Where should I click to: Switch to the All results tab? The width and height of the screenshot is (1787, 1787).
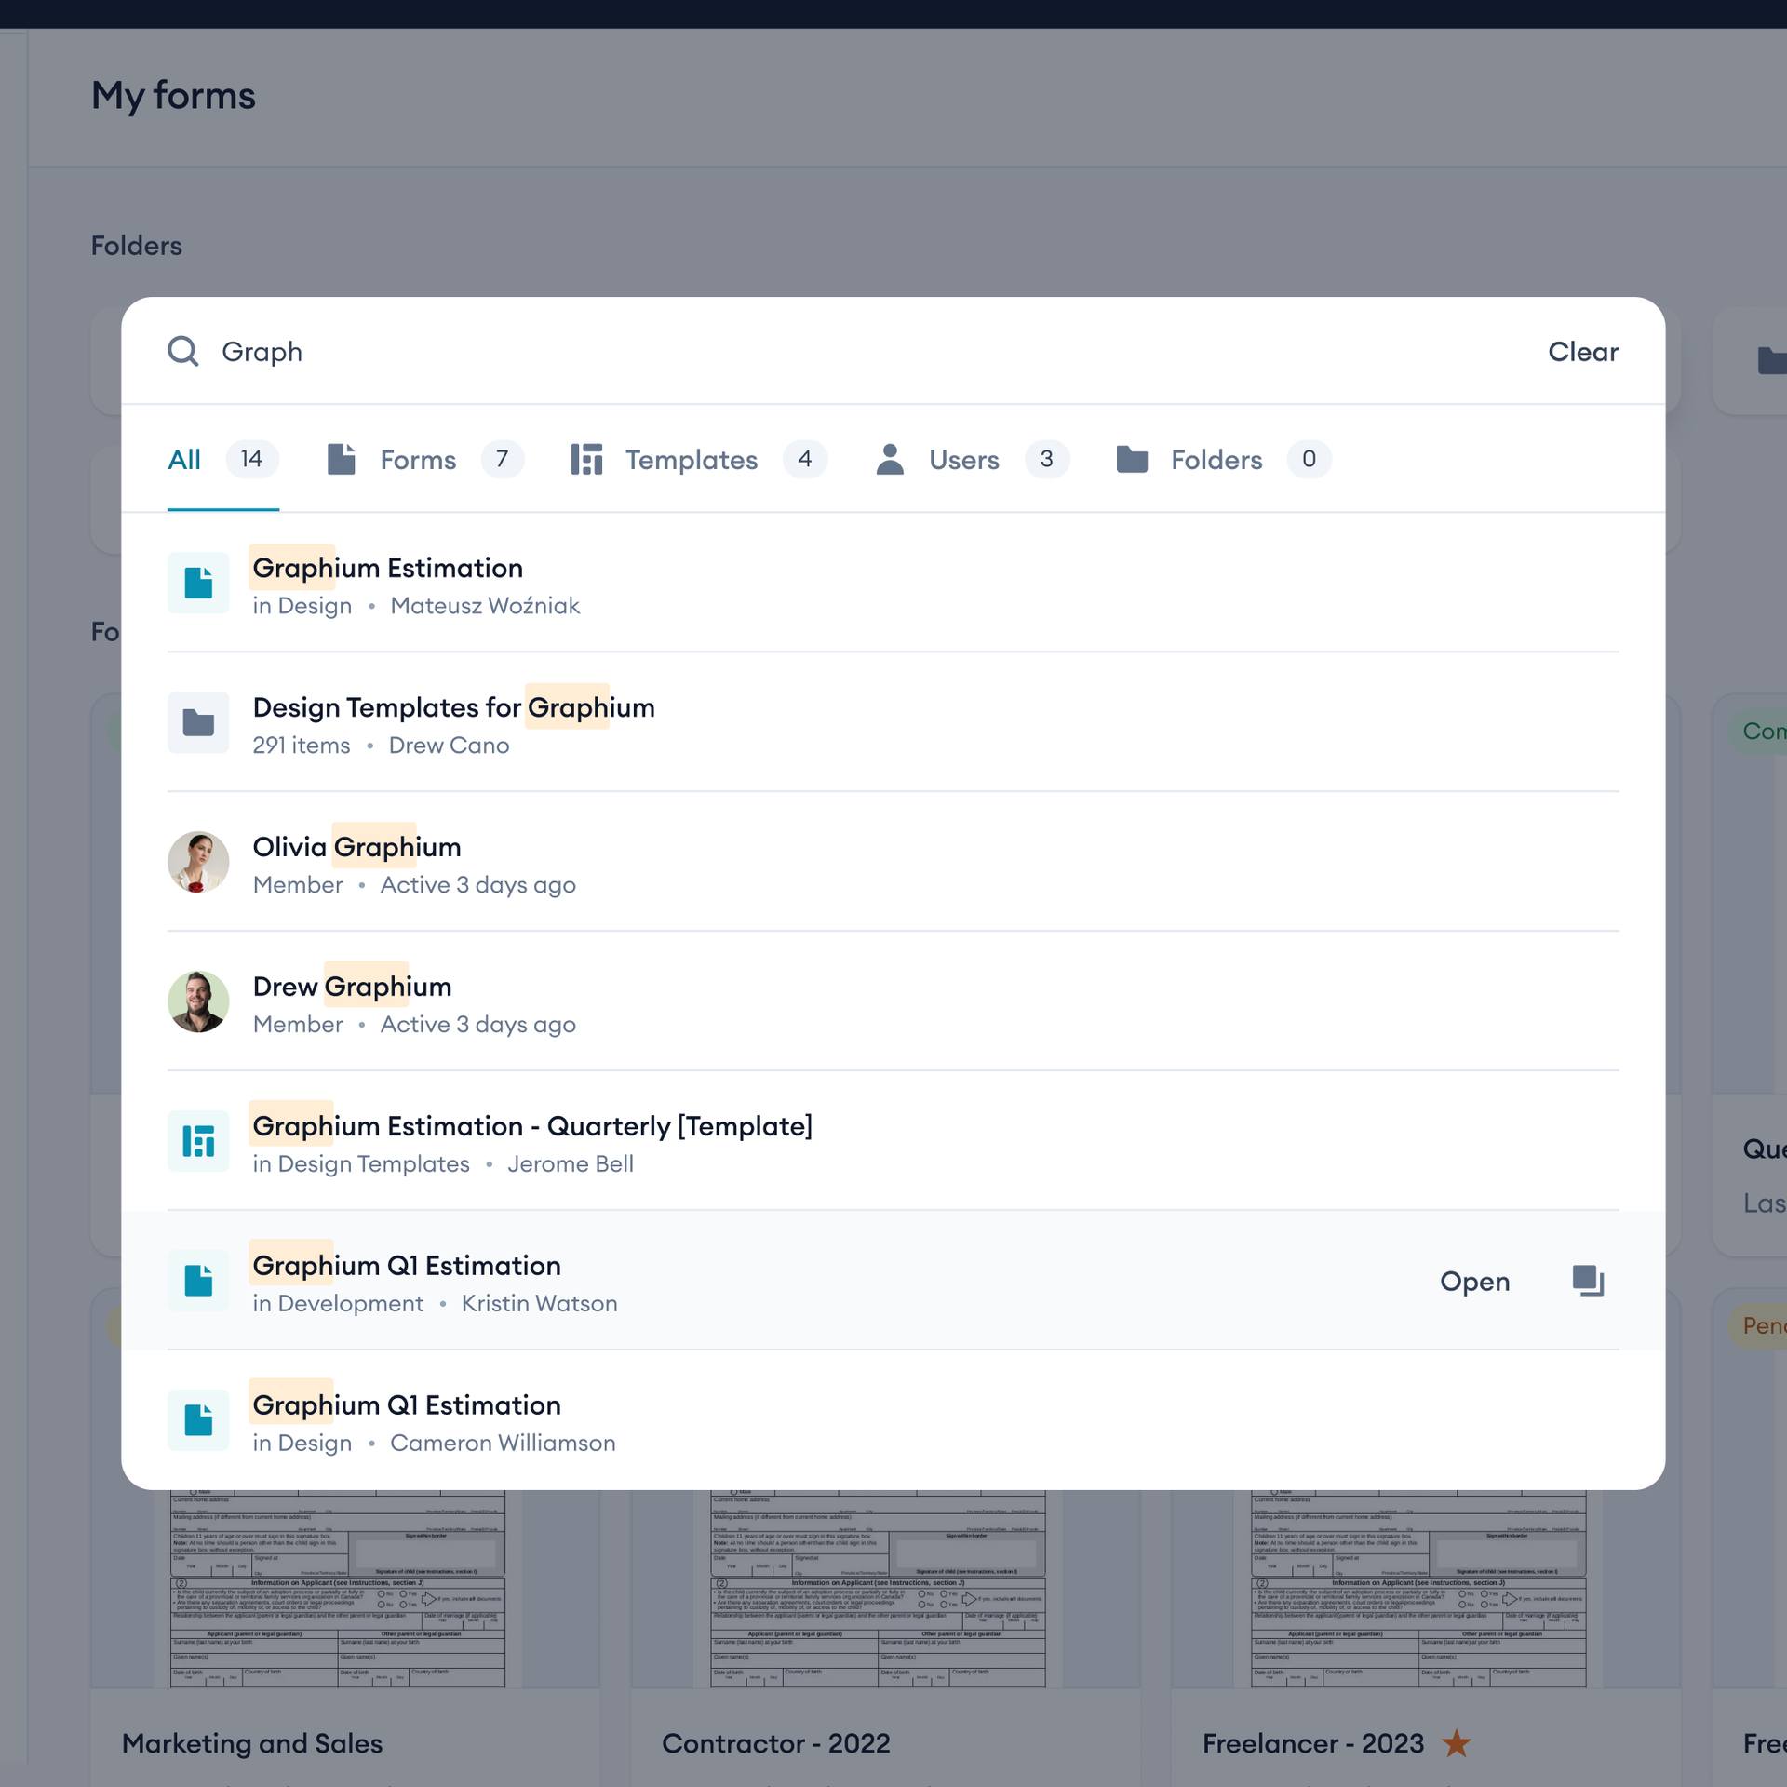pos(223,460)
